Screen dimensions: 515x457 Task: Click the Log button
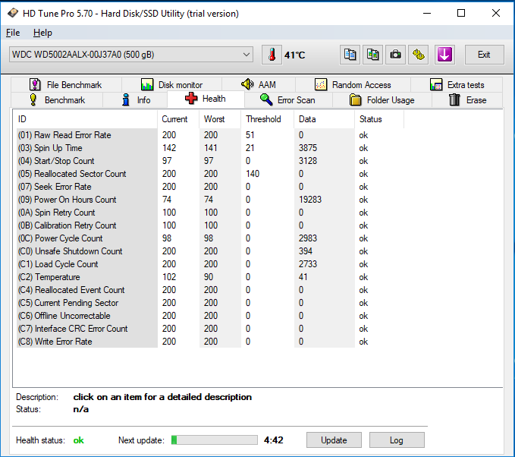397,440
